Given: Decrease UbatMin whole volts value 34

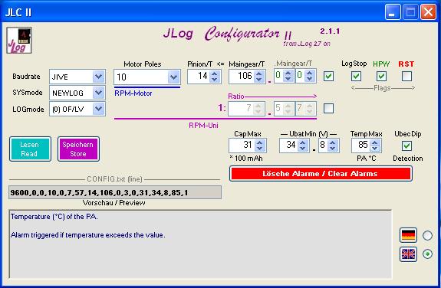Looking at the screenshot, I should pyautogui.click(x=303, y=149).
